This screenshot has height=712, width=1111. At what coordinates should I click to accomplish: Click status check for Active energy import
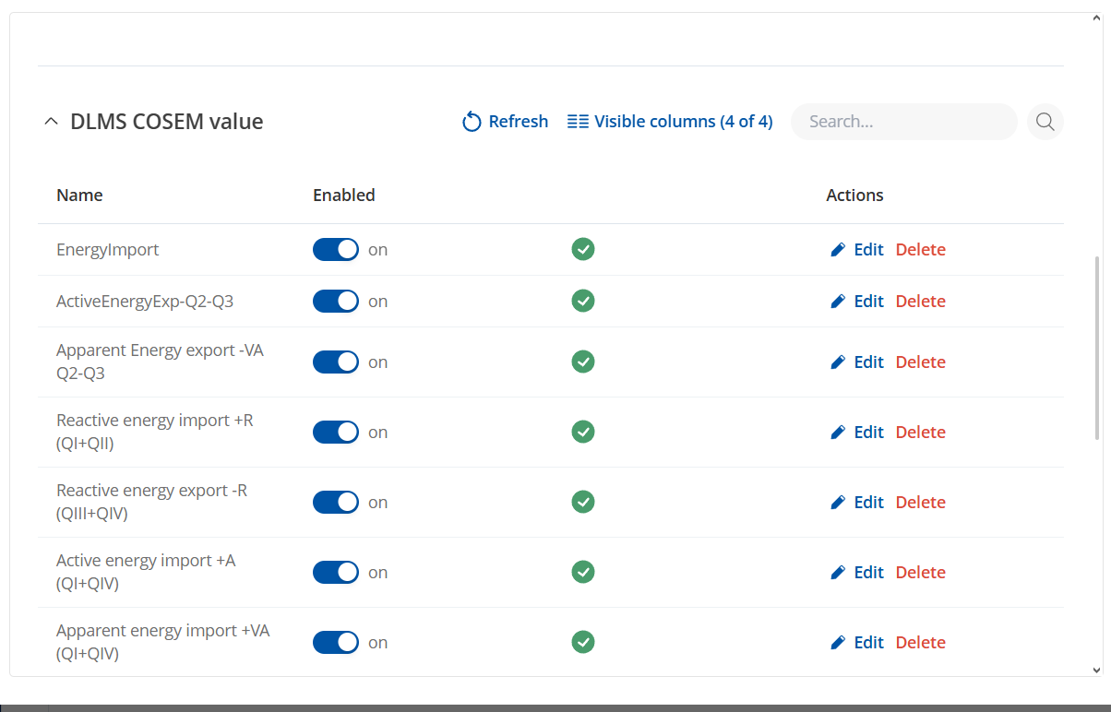582,572
